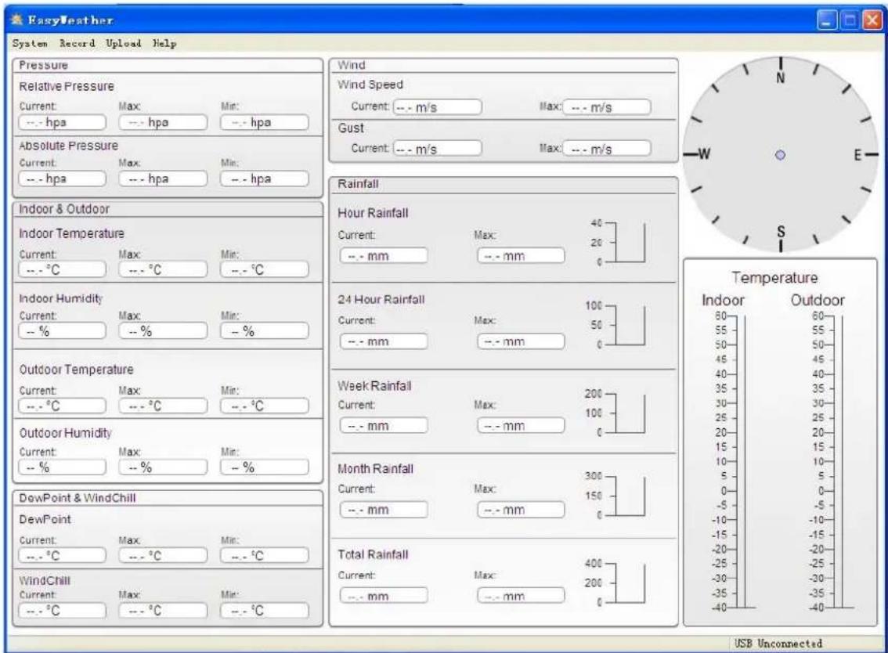Click Outdoor Humidity Current field
888x653 pixels.
[x=63, y=467]
